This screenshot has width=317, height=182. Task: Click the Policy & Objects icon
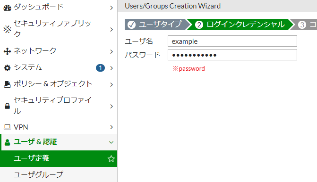(x=7, y=84)
